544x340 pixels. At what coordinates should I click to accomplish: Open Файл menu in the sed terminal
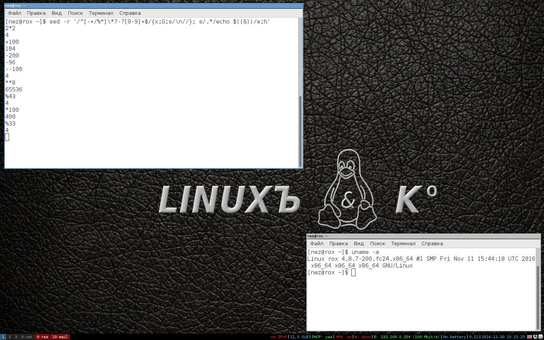[15, 13]
